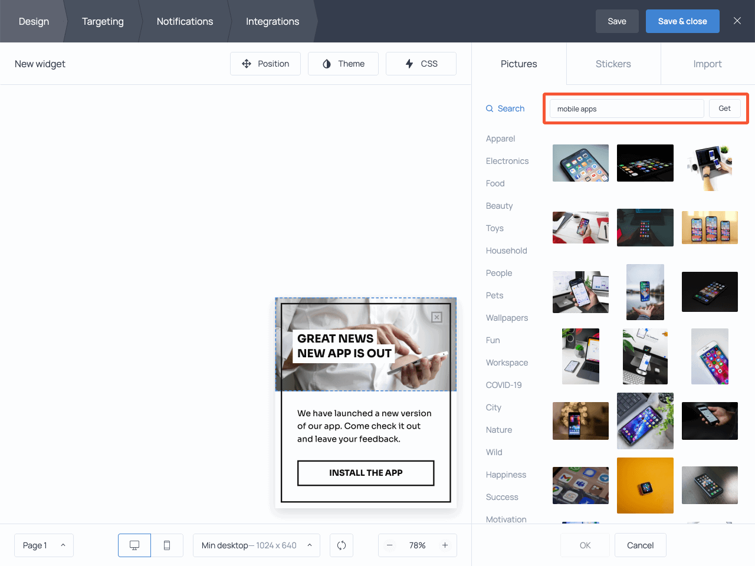This screenshot has height=566, width=755.
Task: Switch to the Stickers tab
Action: tap(613, 63)
